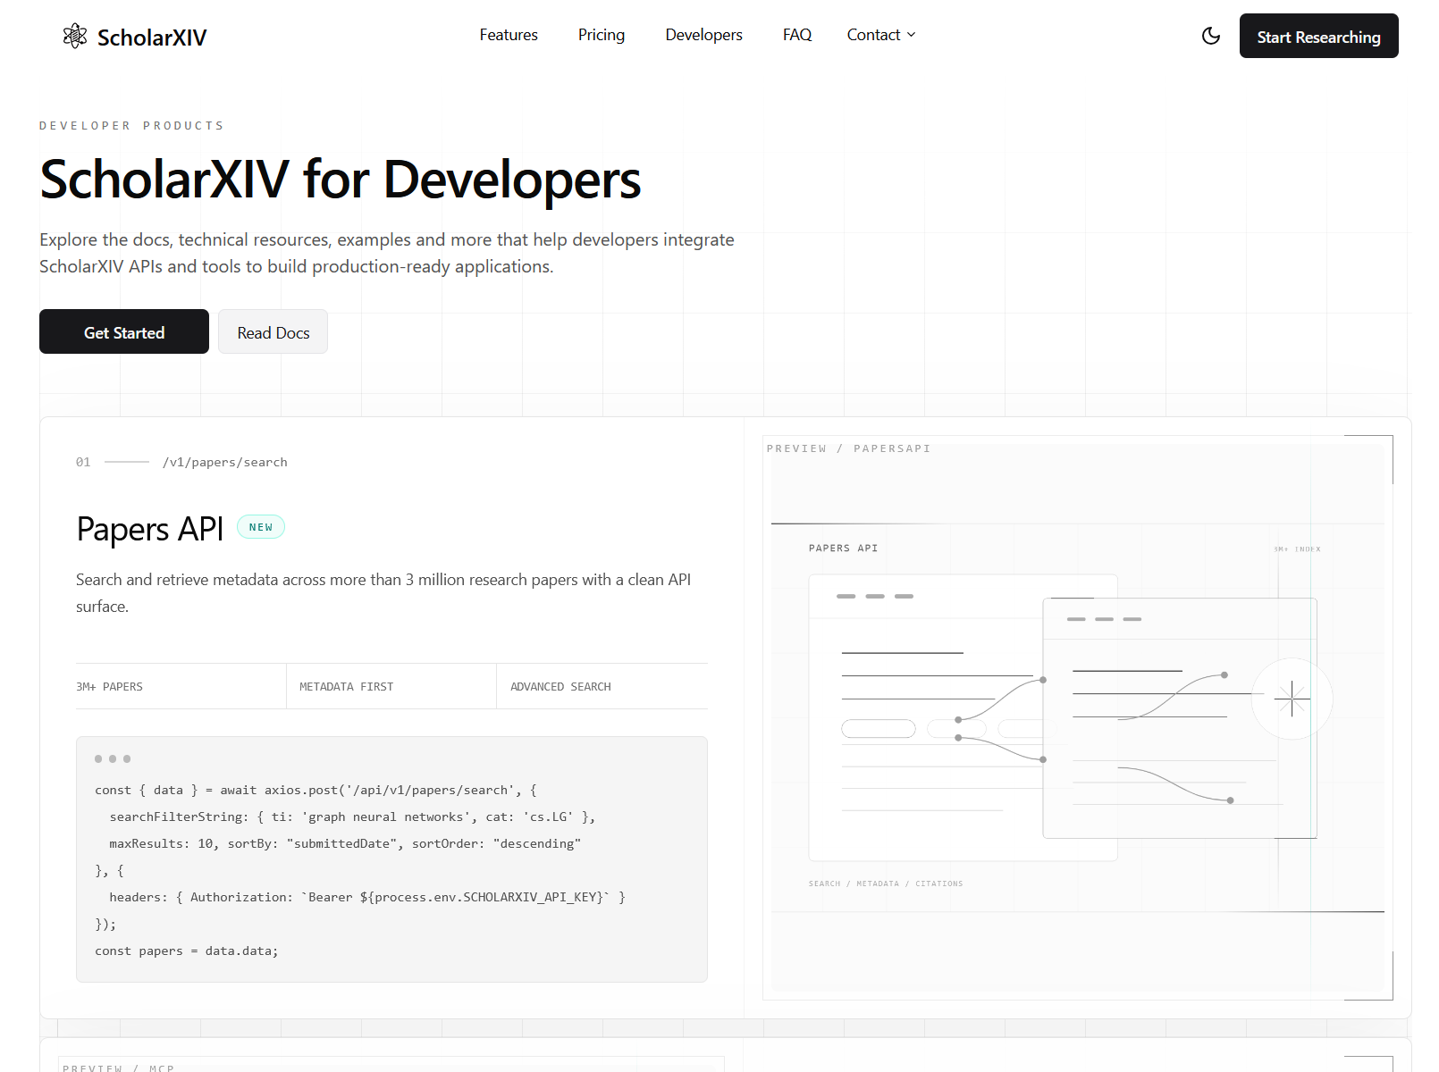Click the DEVELOPER PRODUCTS eyebrow text

point(131,126)
